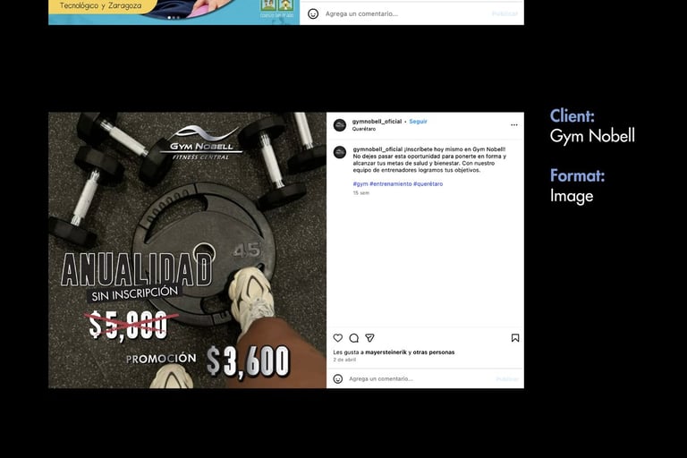
Task: Like the Gym Nobell post with heart icon
Action: (338, 338)
